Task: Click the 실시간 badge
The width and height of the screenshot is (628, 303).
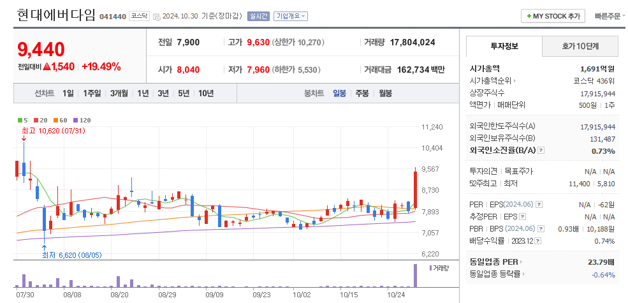Action: point(259,16)
